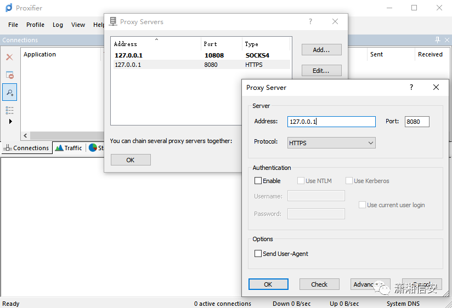Toggle the Use NTLM checkbox
Screen dimensions: 452x308
(x=301, y=181)
